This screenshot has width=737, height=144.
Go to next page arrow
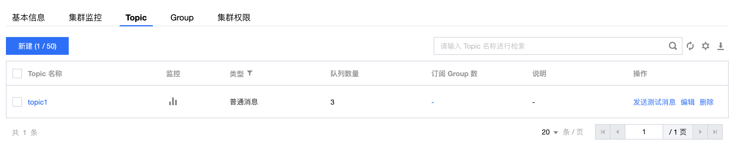(x=700, y=132)
